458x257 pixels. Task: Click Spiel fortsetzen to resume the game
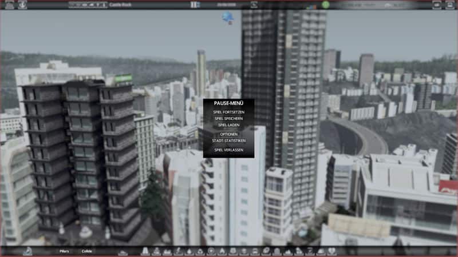tap(228, 112)
